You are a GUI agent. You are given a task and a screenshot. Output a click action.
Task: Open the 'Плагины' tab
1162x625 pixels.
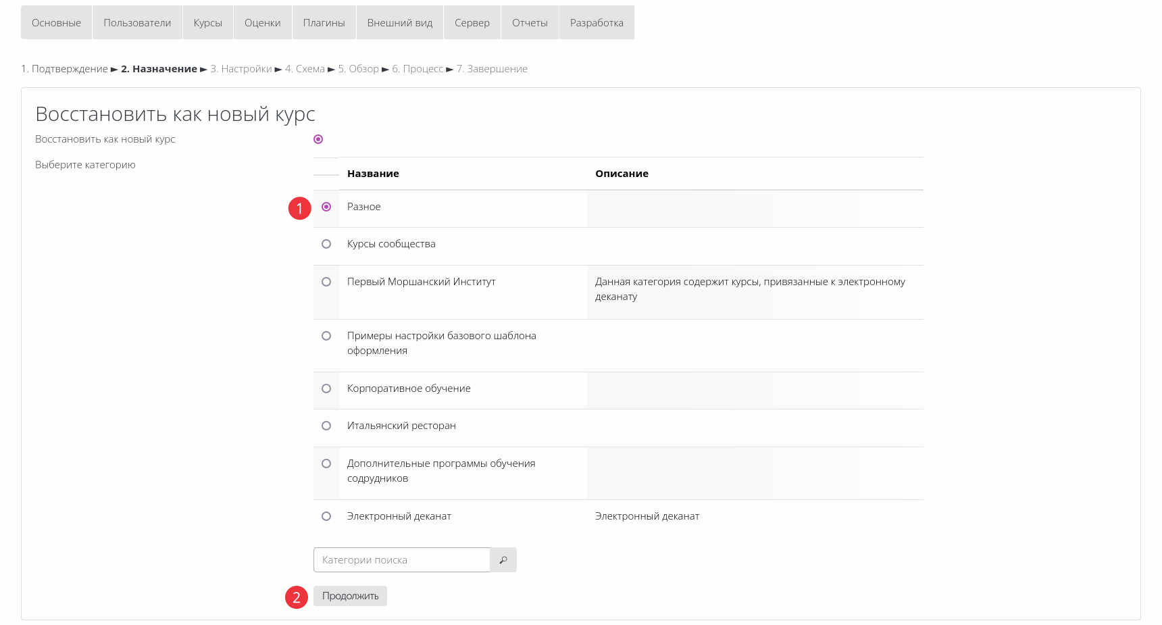click(324, 23)
